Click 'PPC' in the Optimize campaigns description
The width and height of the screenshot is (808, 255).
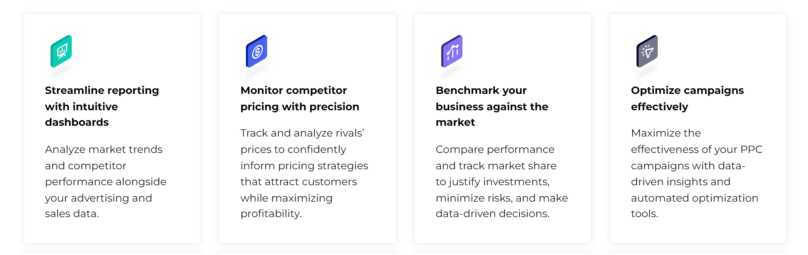click(751, 149)
